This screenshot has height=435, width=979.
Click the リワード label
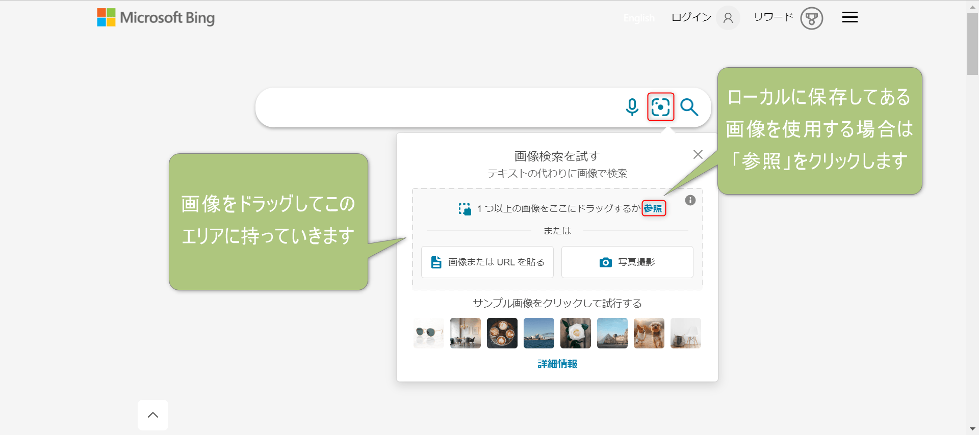774,17
